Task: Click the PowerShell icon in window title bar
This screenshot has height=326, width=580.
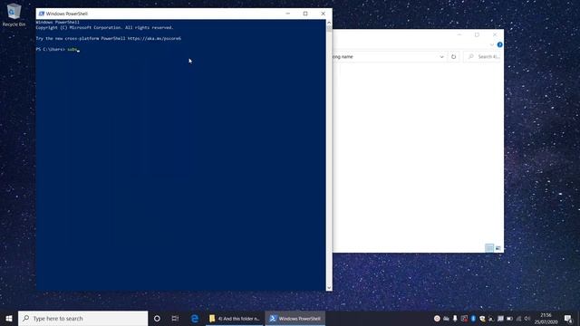Action: (x=42, y=14)
